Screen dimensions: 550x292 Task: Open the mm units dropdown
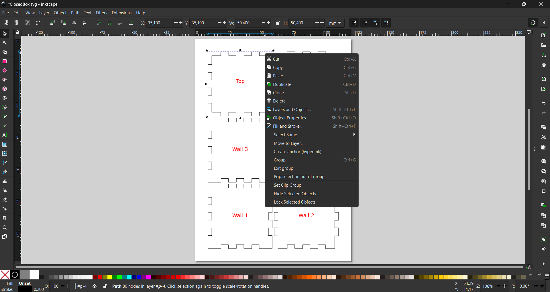(x=335, y=23)
